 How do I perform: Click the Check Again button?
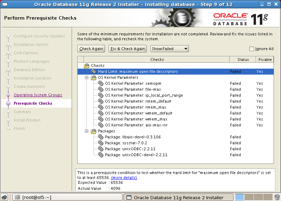91,49
